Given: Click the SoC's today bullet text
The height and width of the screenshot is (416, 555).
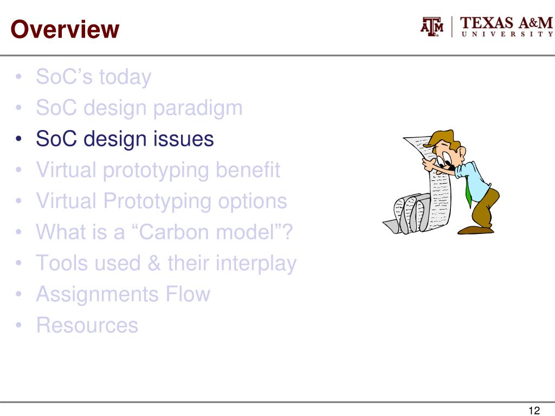Looking at the screenshot, I should 93,77.
